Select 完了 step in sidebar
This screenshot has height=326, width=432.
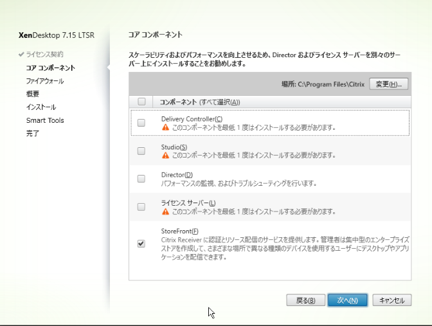[33, 133]
